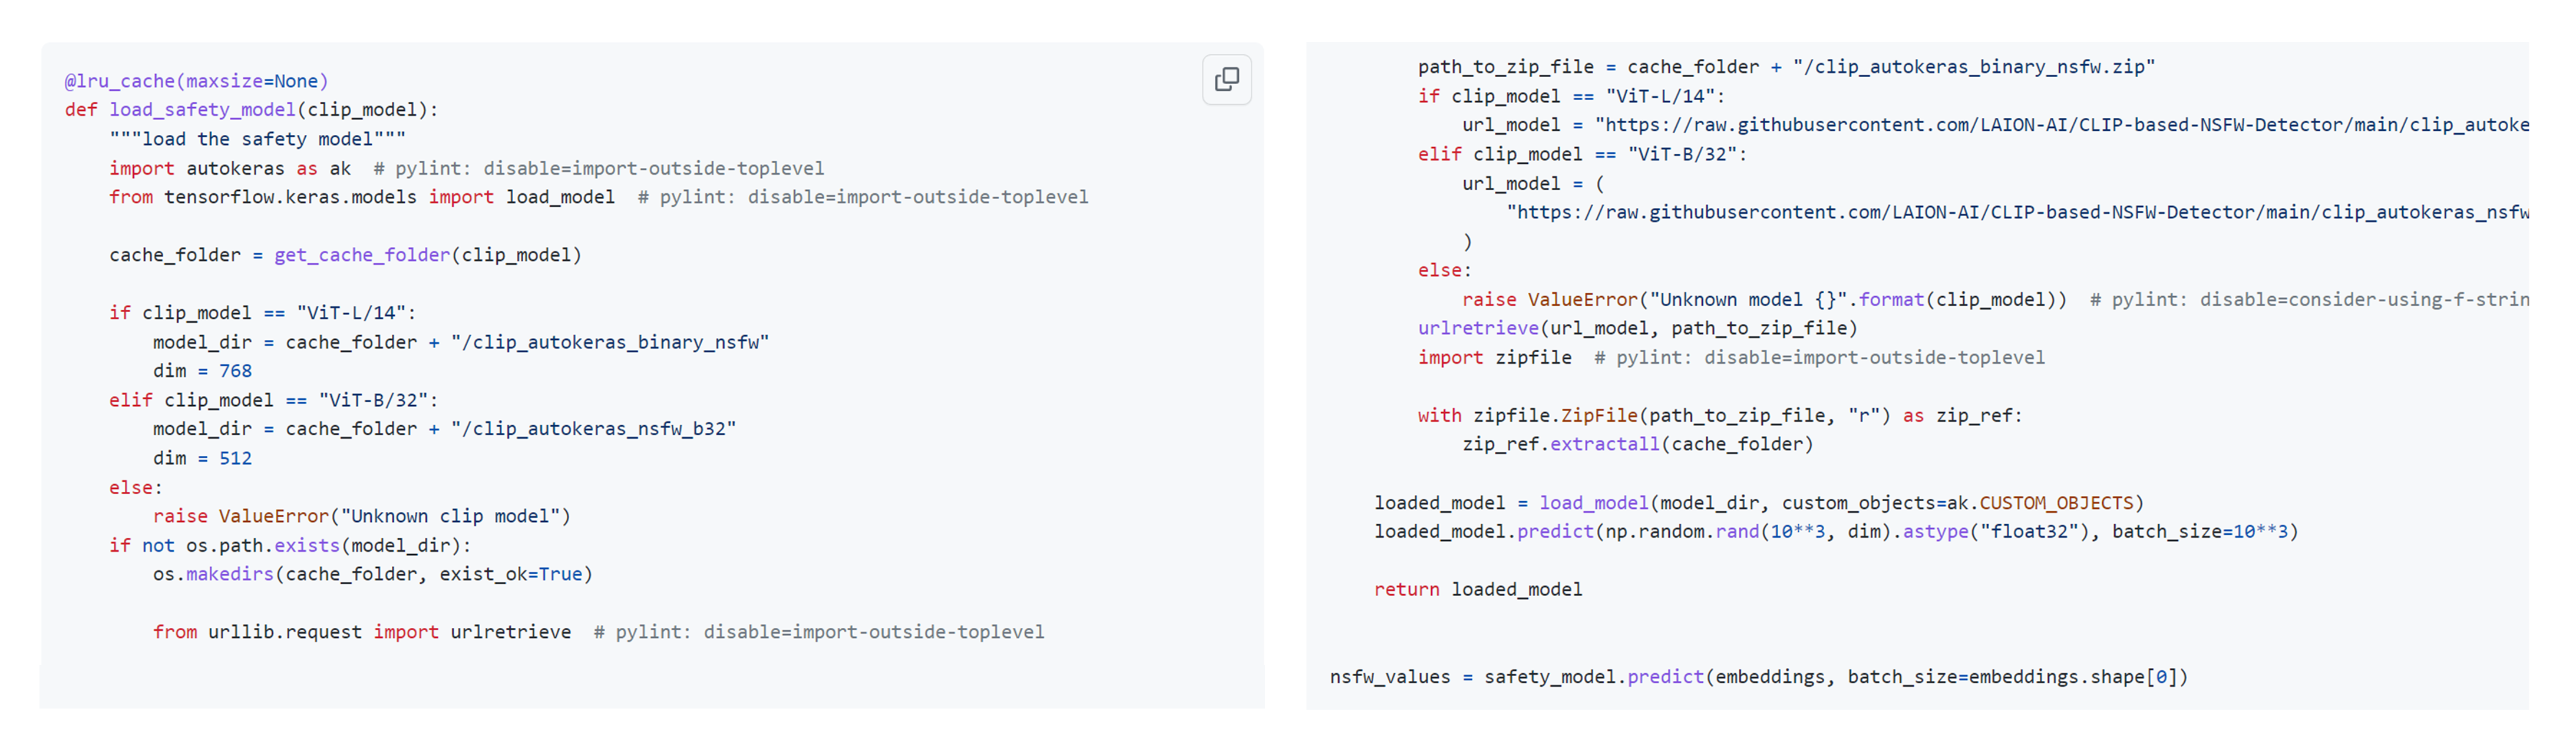Click the path_to_zip_file assignment line
This screenshot has width=2576, height=748.
tap(1786, 67)
